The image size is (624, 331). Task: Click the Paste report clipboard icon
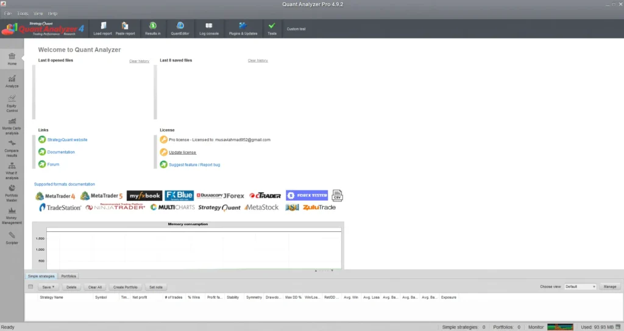click(124, 26)
